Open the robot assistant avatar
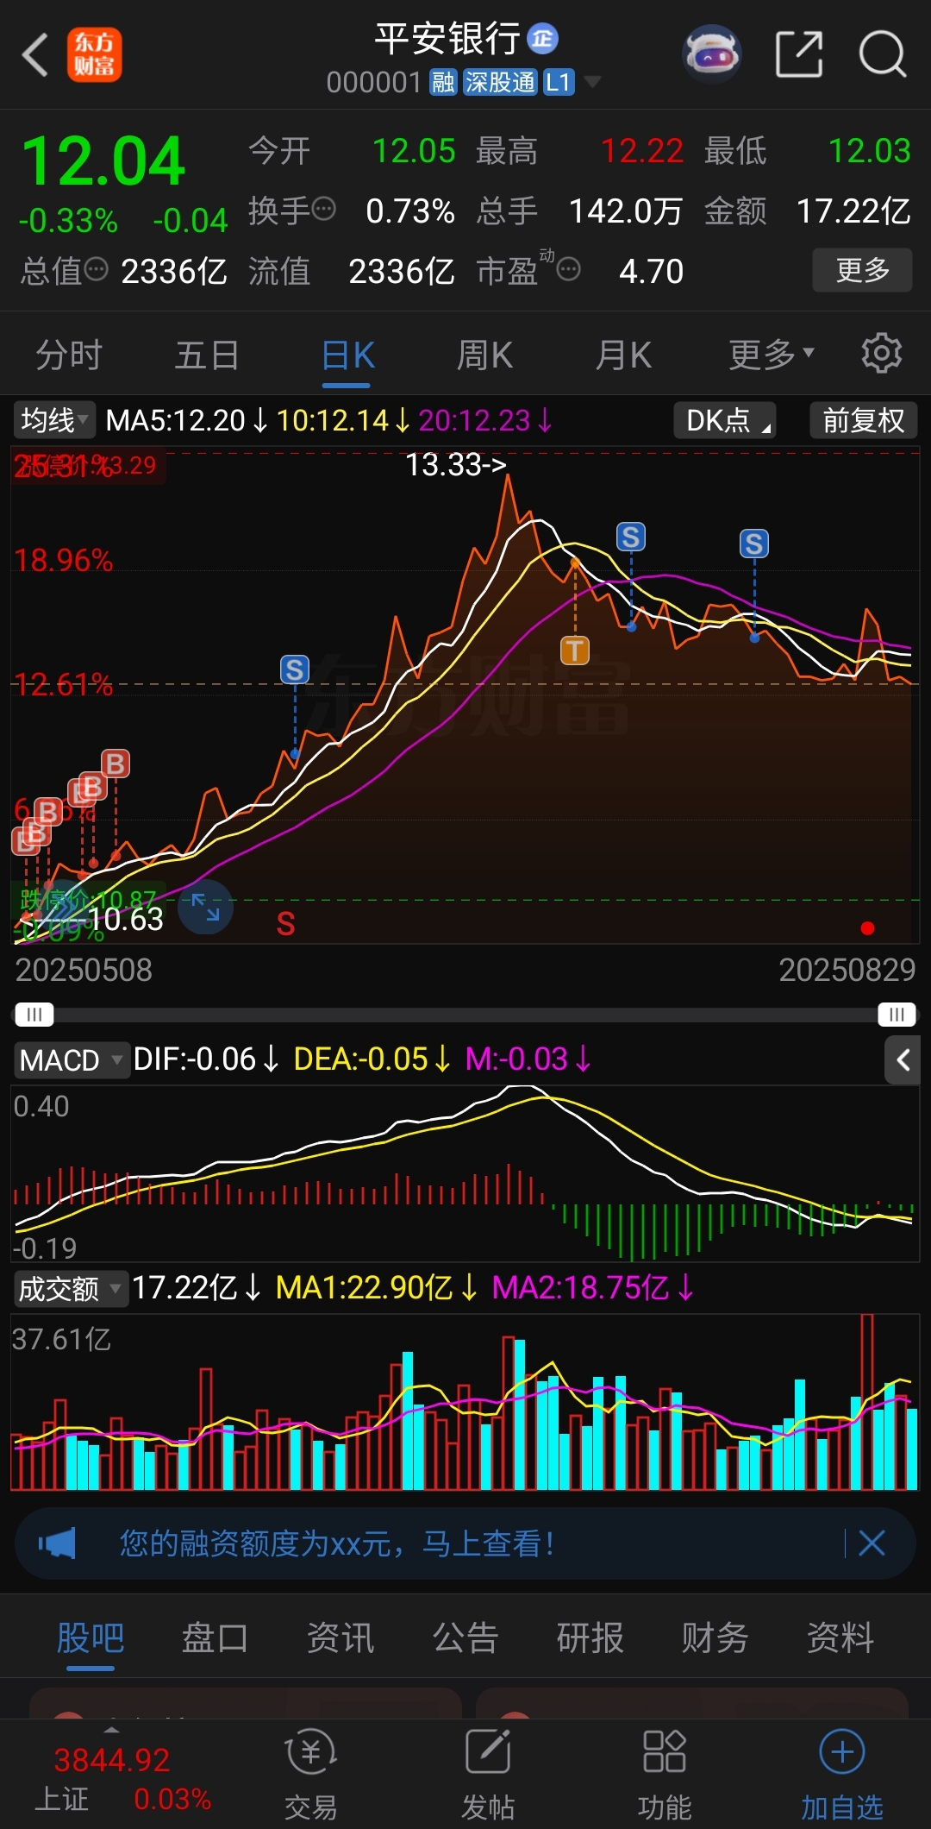Viewport: 931px width, 1829px height. 712,54
